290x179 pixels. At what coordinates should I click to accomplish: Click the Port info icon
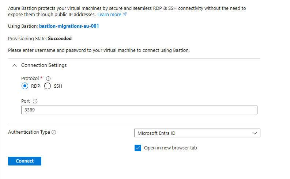pos(35,102)
